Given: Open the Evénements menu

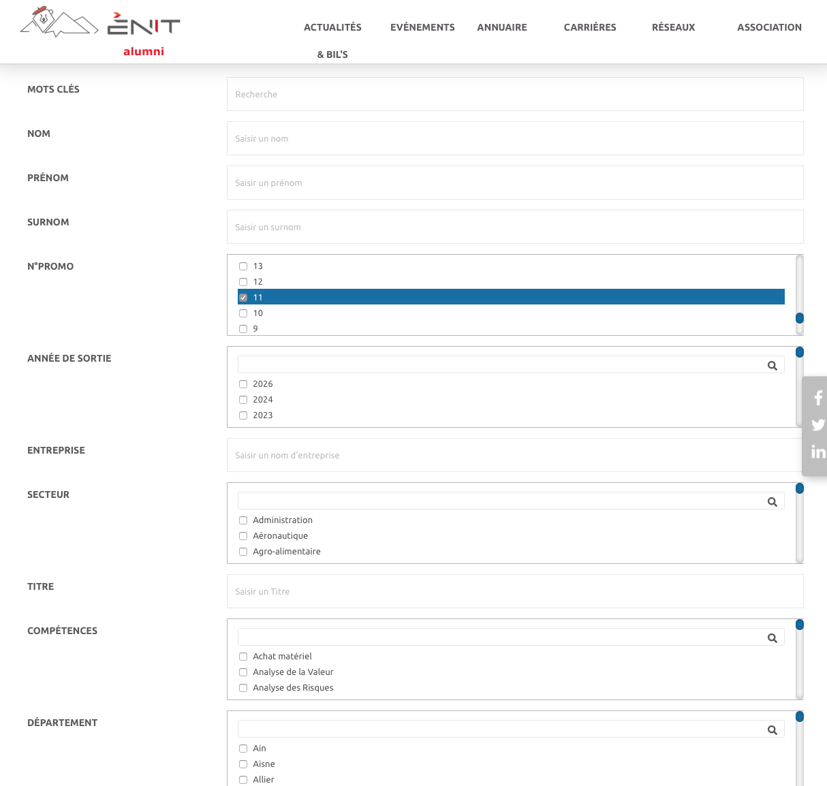Looking at the screenshot, I should (422, 27).
